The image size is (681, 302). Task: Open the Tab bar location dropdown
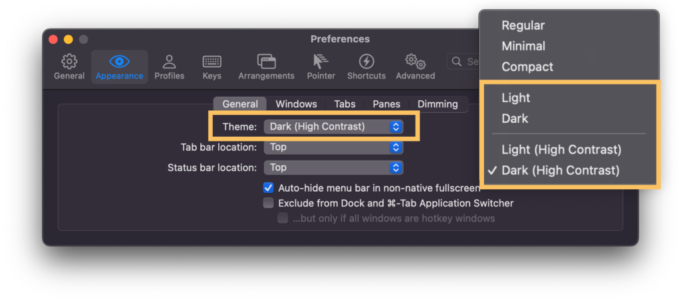334,147
